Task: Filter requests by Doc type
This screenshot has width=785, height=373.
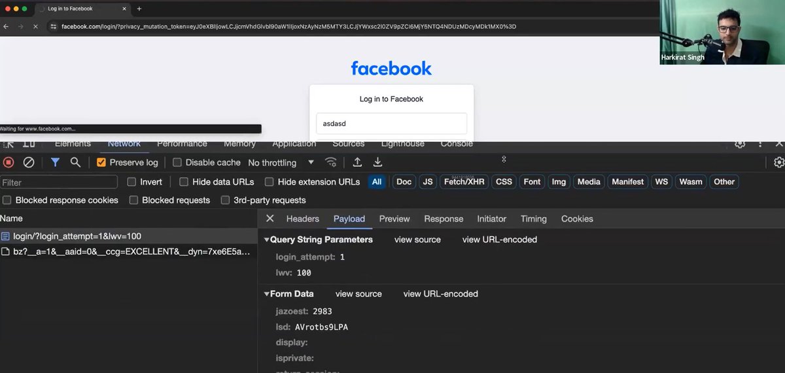Action: tap(404, 182)
